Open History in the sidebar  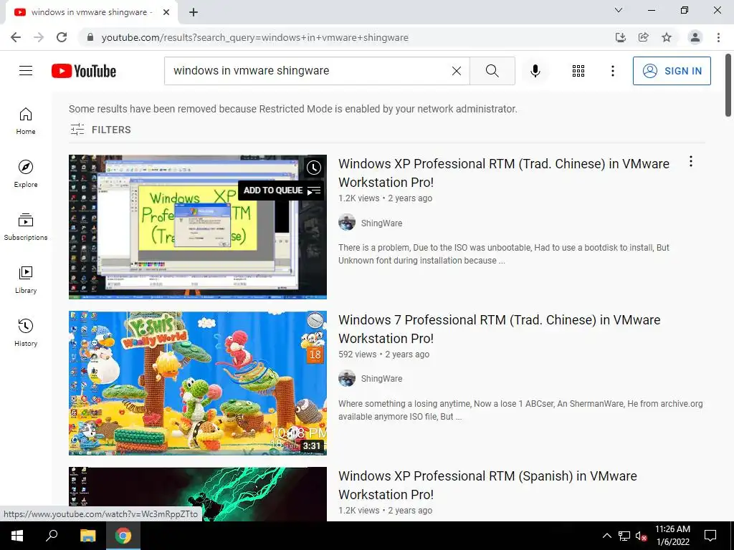(26, 332)
